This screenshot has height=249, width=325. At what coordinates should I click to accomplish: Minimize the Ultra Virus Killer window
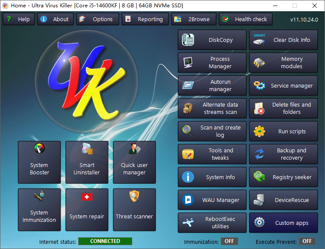(275, 6)
